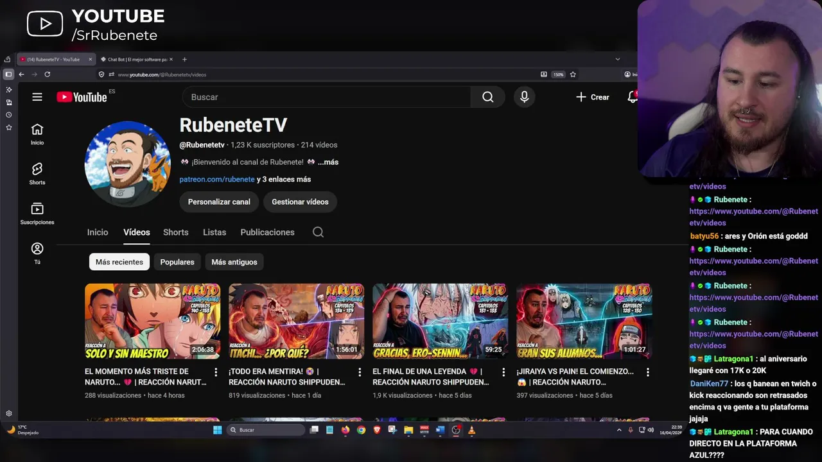Screen dimensions: 822x462
Task: Switch to the channel Shorts tab
Action: tap(176, 232)
